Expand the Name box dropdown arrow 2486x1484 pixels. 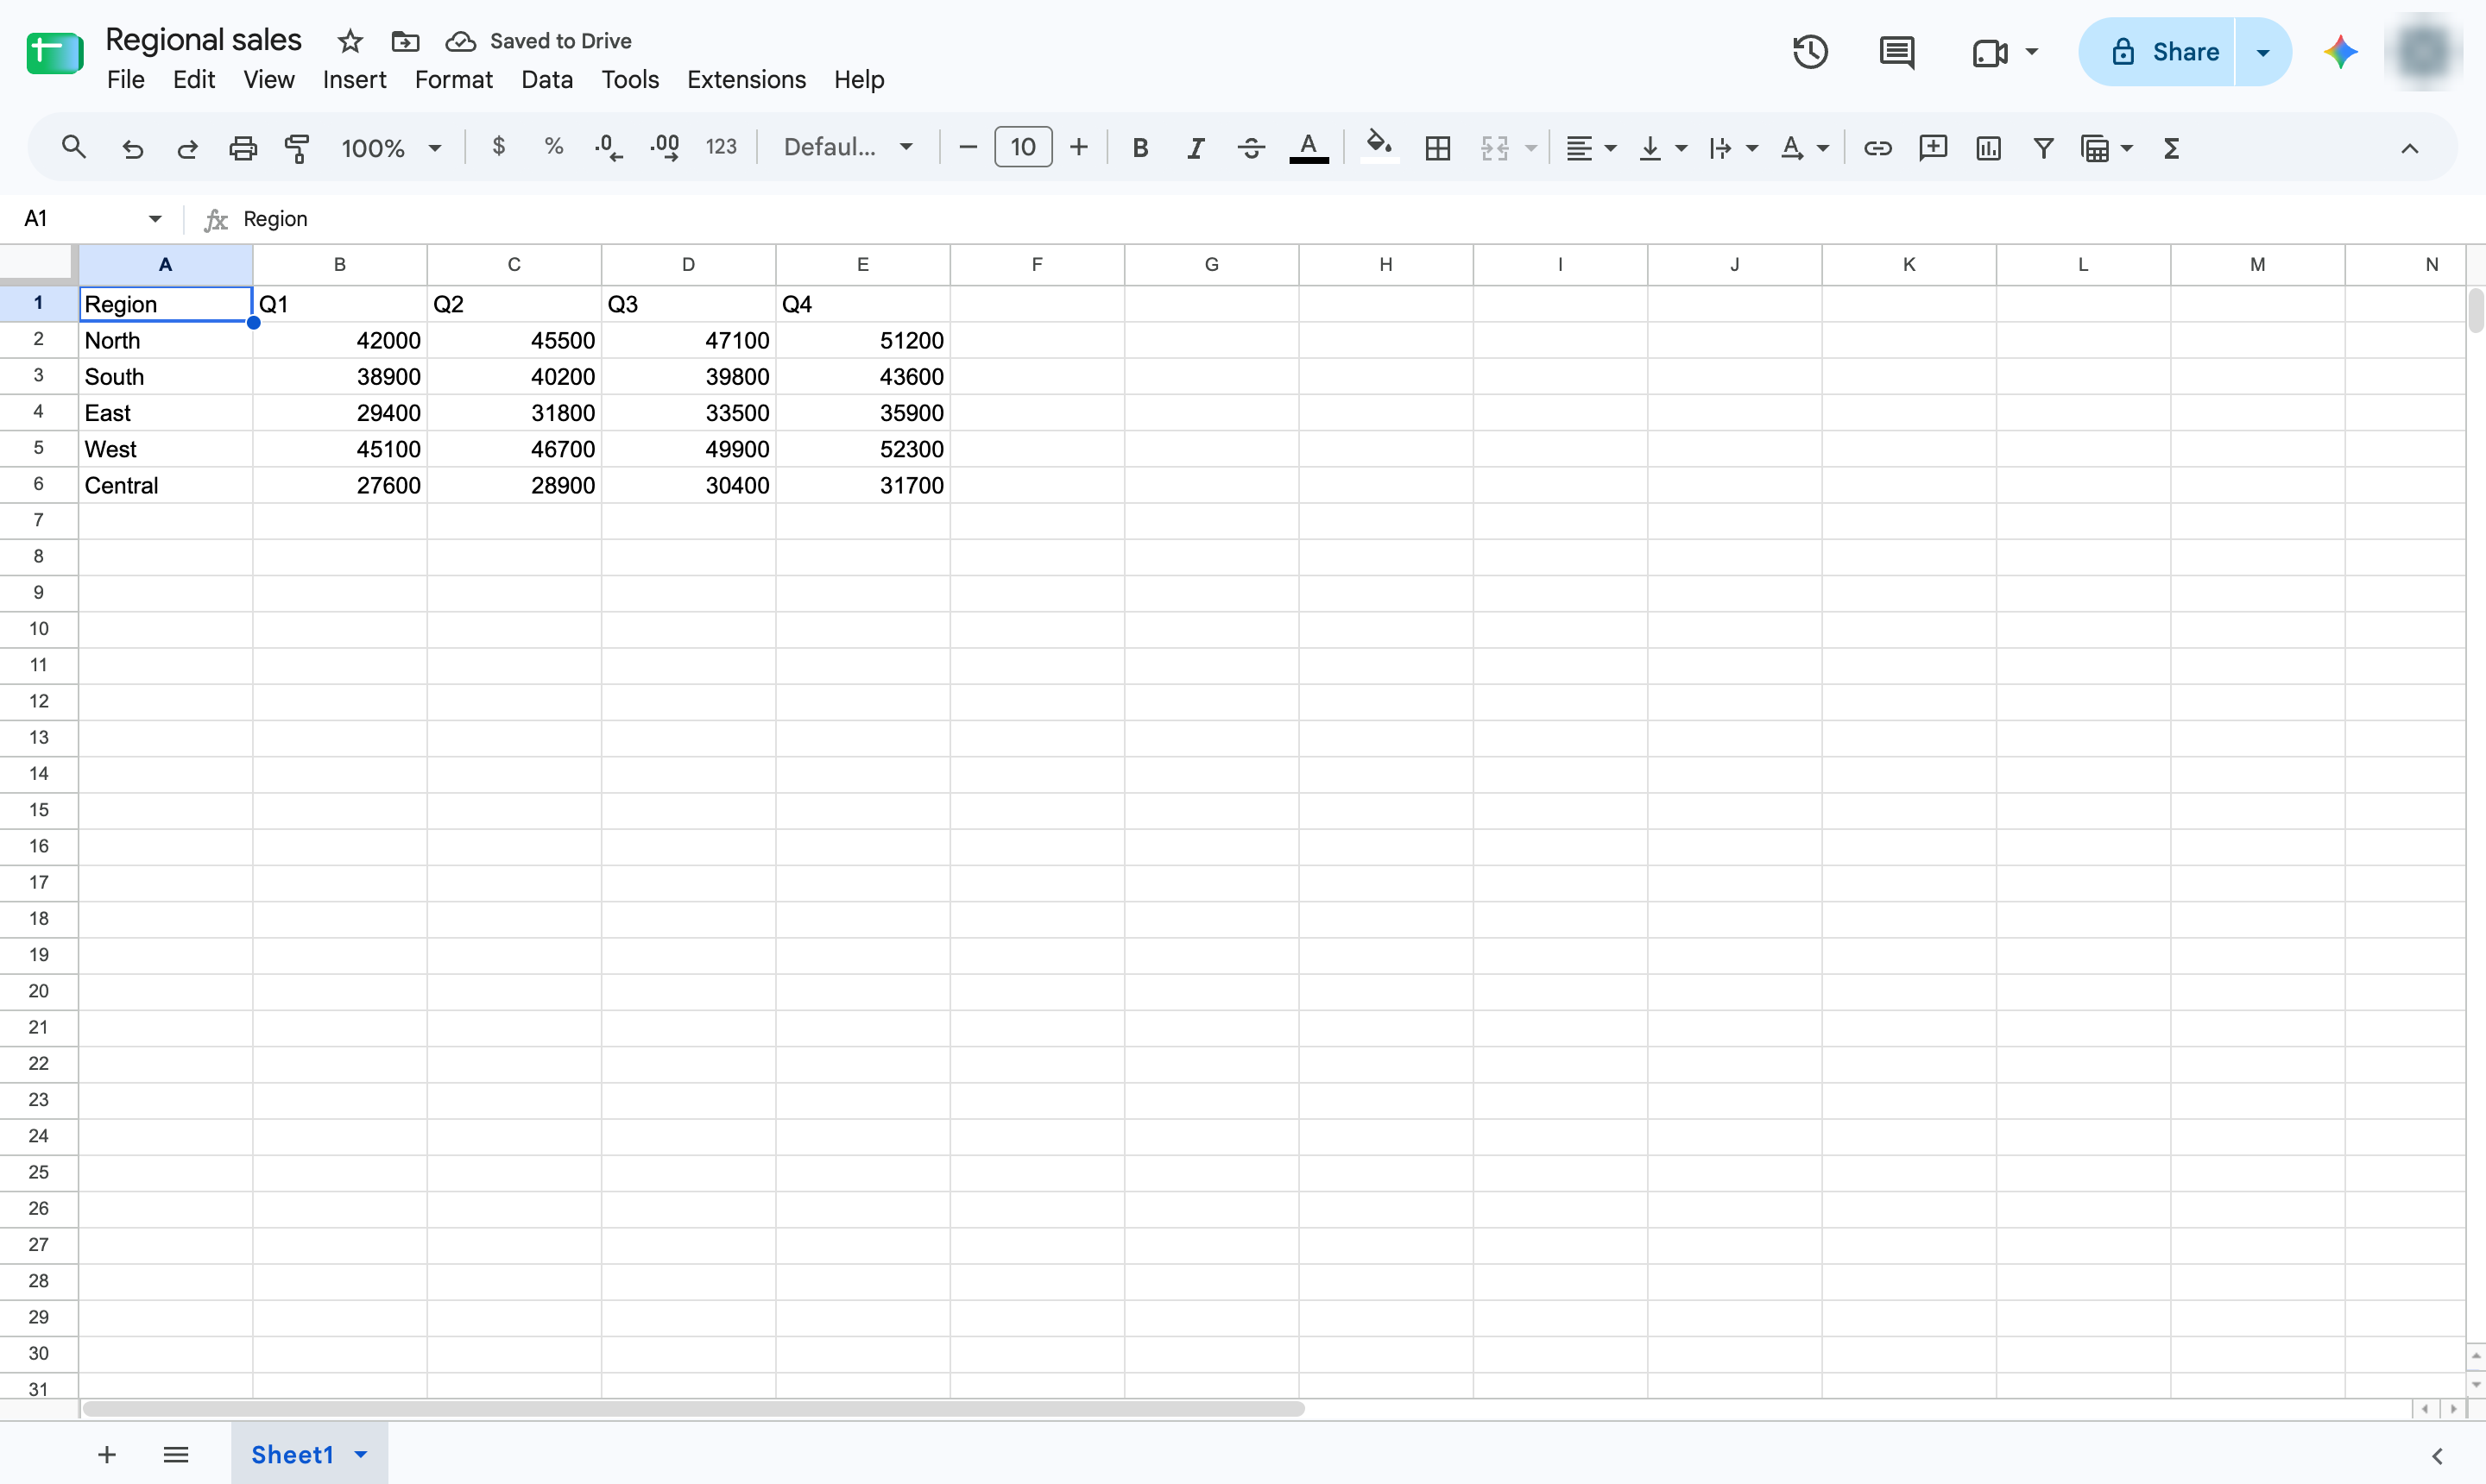155,219
